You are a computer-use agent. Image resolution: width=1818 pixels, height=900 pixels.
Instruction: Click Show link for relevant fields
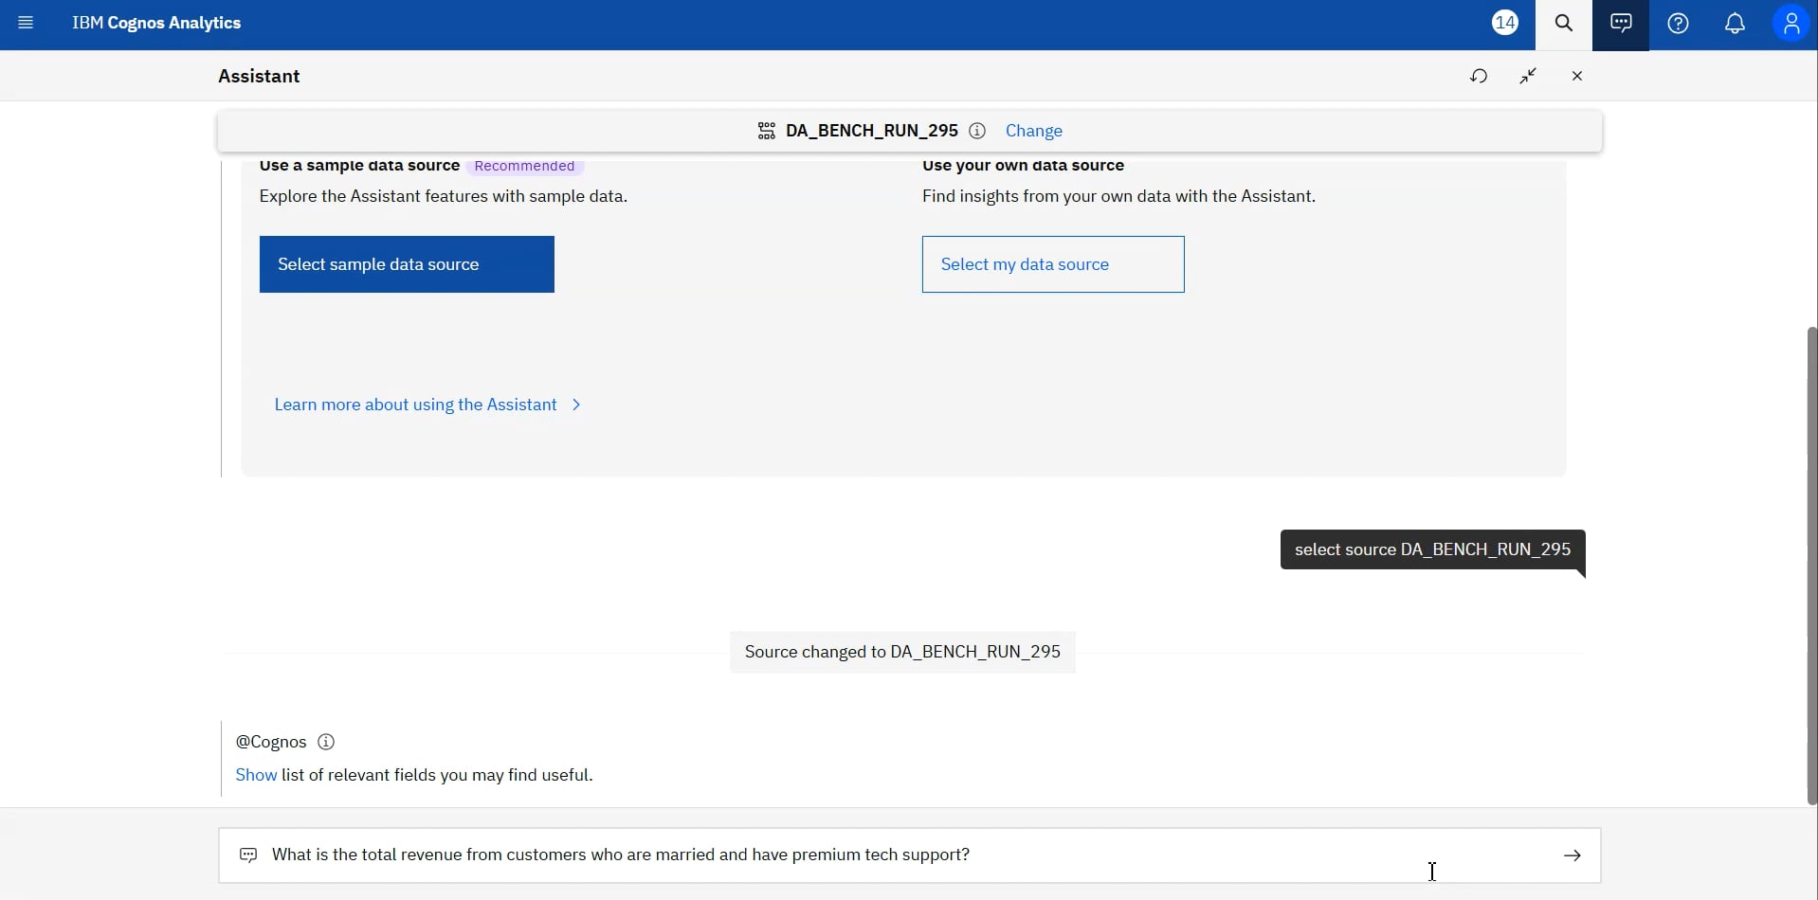pos(256,775)
